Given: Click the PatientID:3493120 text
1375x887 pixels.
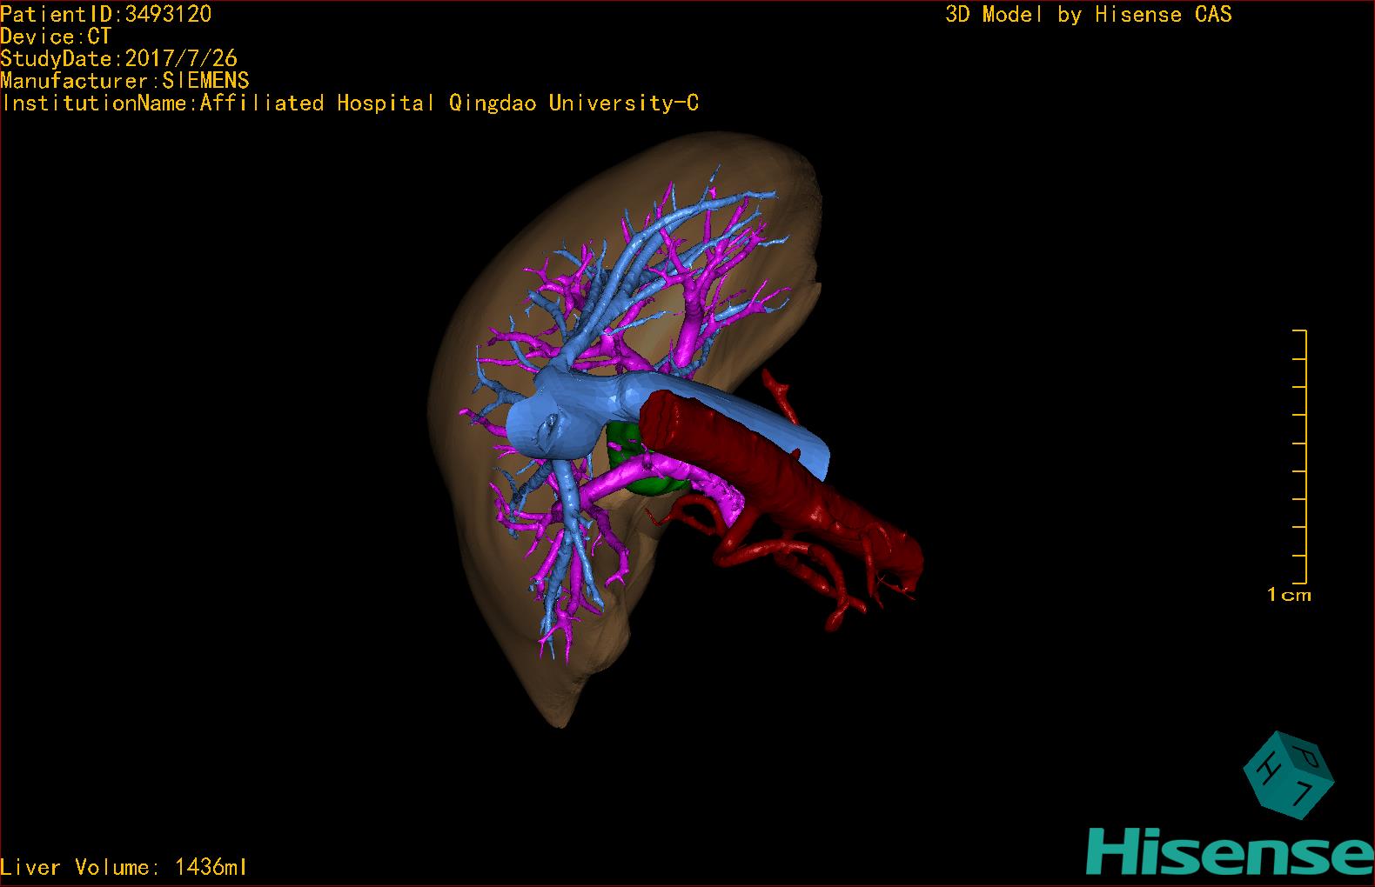Looking at the screenshot, I should coord(105,14).
